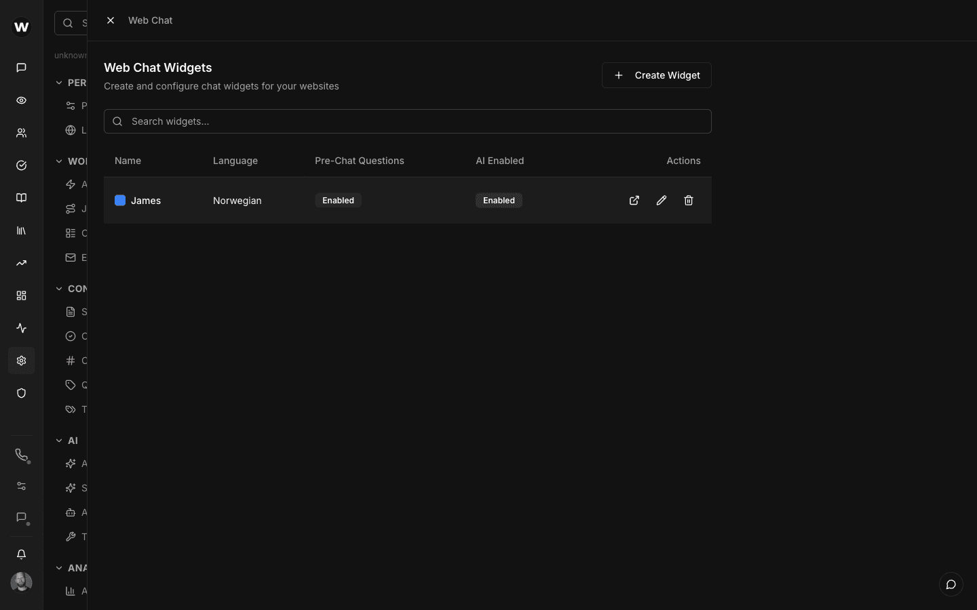The height and width of the screenshot is (610, 977).
Task: Collapse the AI section in the sidebar
Action: 60,441
